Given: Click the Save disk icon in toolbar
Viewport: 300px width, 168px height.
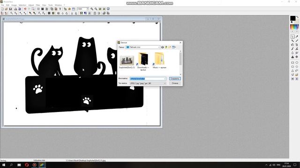Looking at the screenshot, I should click(x=10, y=9).
